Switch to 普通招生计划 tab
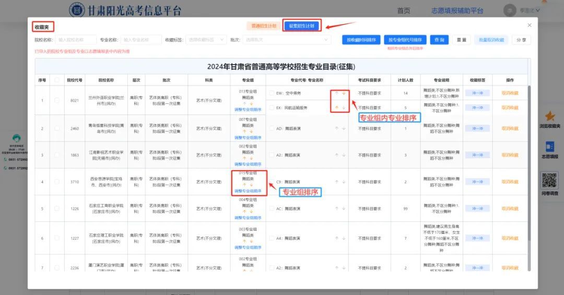This screenshot has width=564, height=295. 264,26
